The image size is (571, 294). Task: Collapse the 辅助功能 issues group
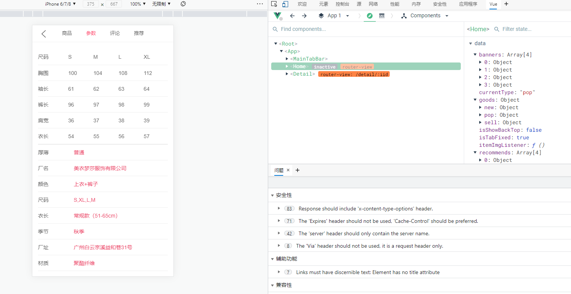[273, 259]
